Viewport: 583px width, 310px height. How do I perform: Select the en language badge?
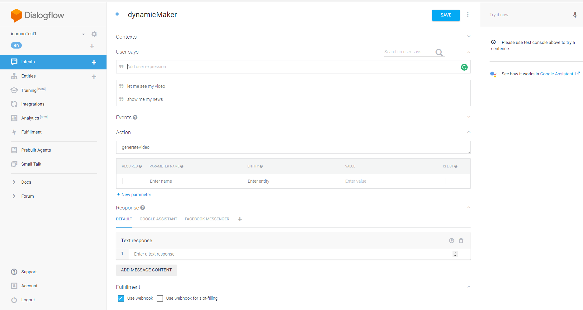point(16,45)
